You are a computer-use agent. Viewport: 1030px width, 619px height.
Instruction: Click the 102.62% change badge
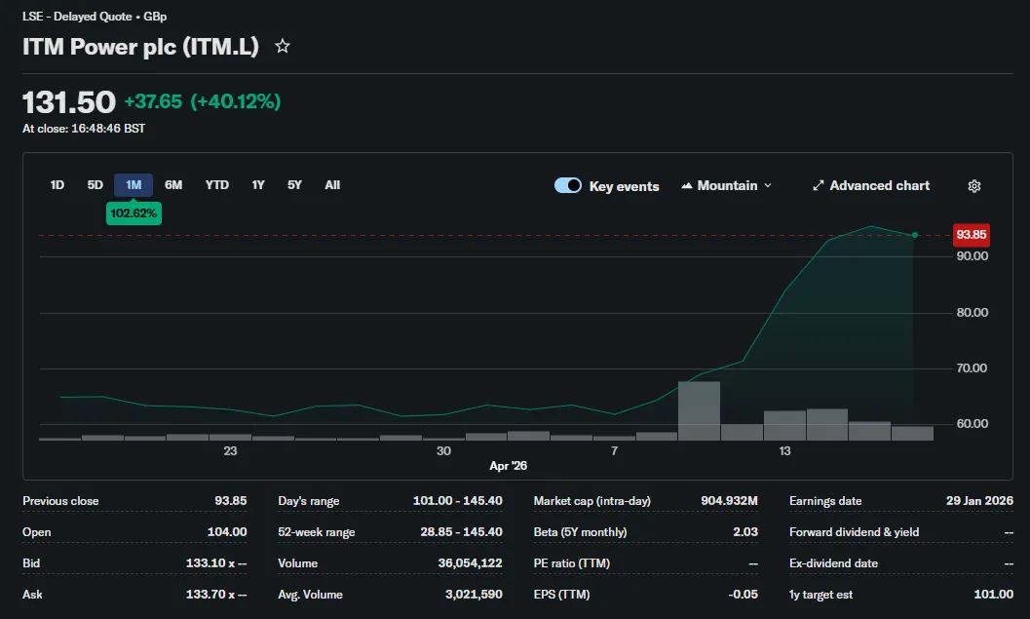point(134,213)
